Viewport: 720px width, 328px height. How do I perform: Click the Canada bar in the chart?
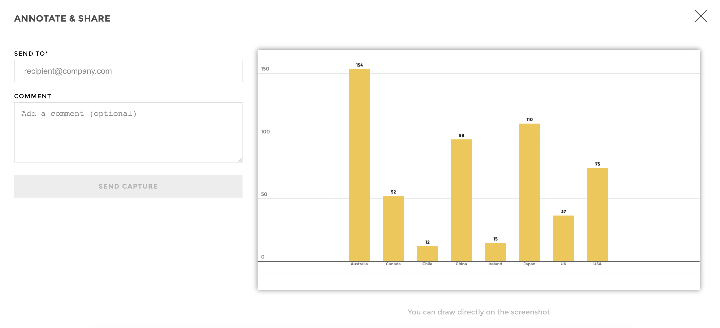click(x=393, y=228)
